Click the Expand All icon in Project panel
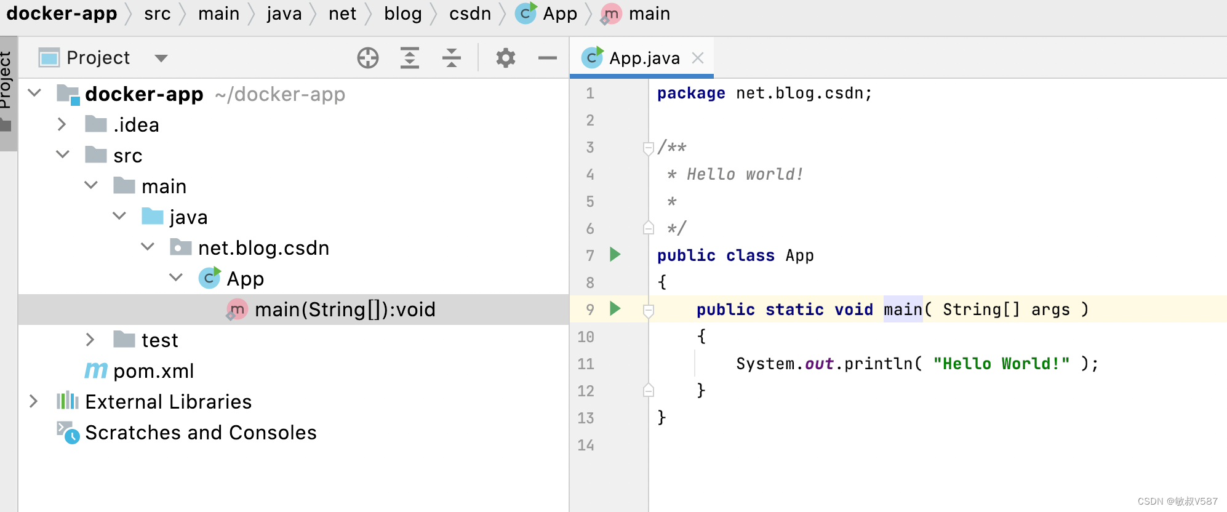The width and height of the screenshot is (1227, 512). coord(410,58)
